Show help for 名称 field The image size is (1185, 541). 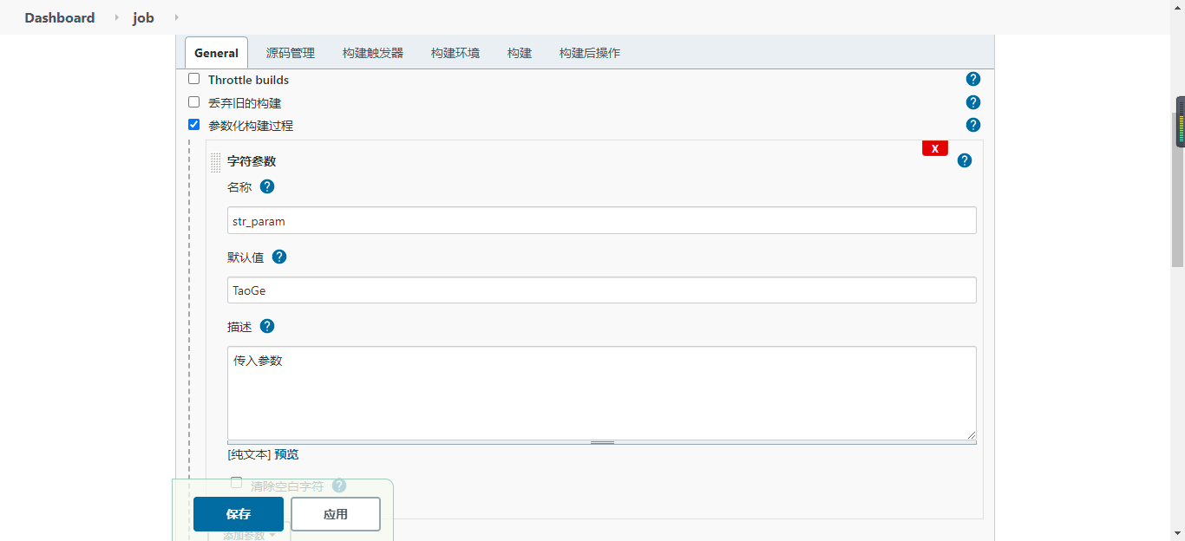pyautogui.click(x=267, y=186)
